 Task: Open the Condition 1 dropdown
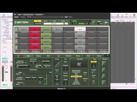(x=20, y=79)
